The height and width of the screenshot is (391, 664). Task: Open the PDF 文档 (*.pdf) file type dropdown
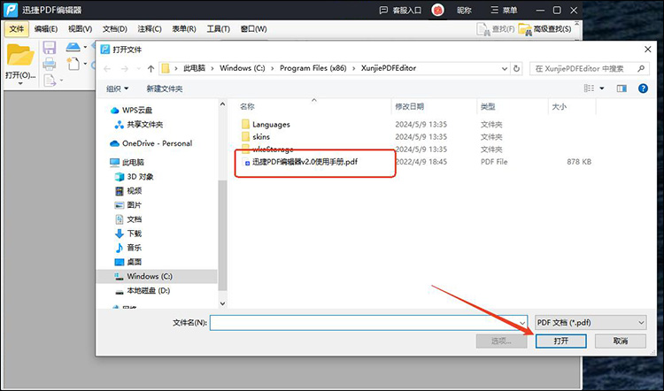591,323
